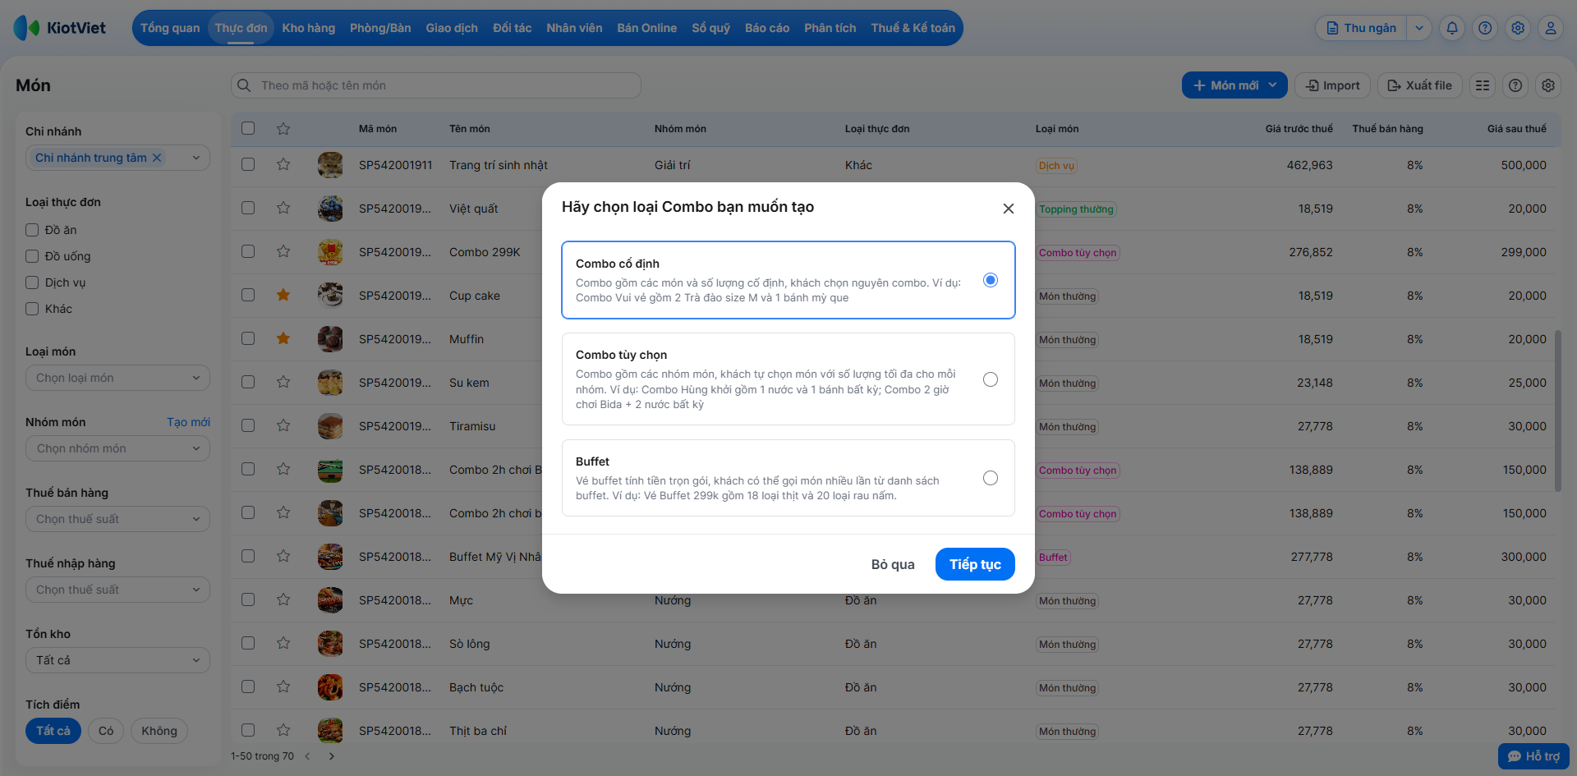This screenshot has width=1577, height=776.
Task: Toggle the column list view icon
Action: 1483,85
